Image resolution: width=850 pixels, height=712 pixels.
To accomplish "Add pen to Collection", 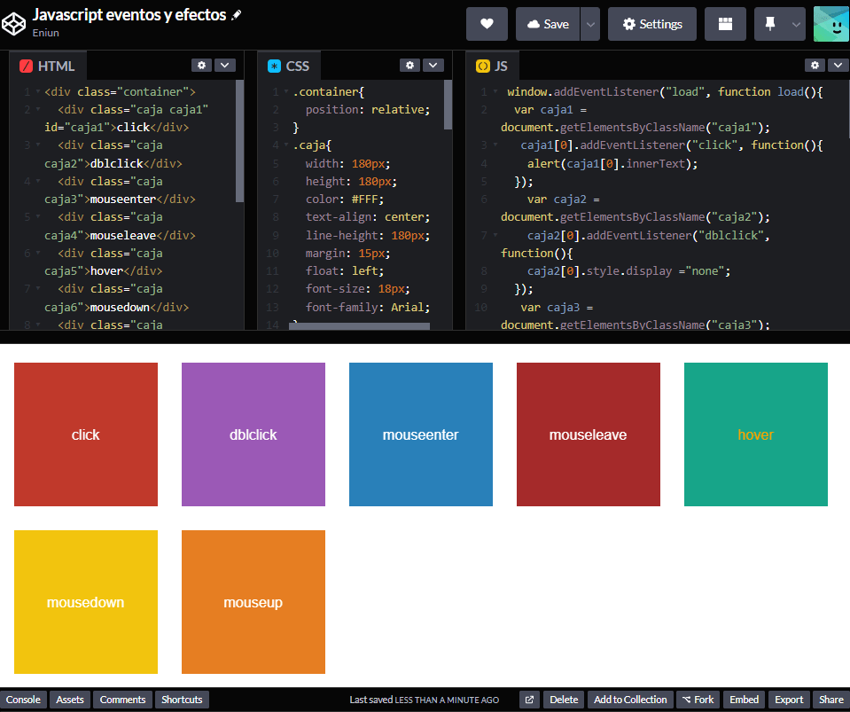I will pos(630,700).
